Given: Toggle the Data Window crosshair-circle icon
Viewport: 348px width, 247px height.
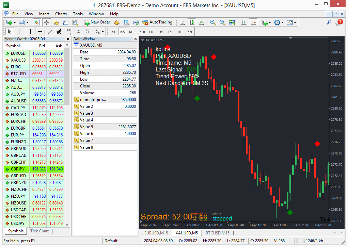Looking at the screenshot, I should click(46, 22).
